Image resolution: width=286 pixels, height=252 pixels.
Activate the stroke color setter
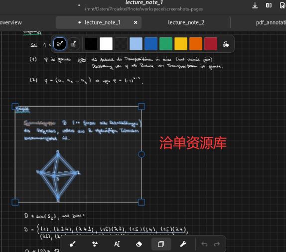(x=60, y=44)
